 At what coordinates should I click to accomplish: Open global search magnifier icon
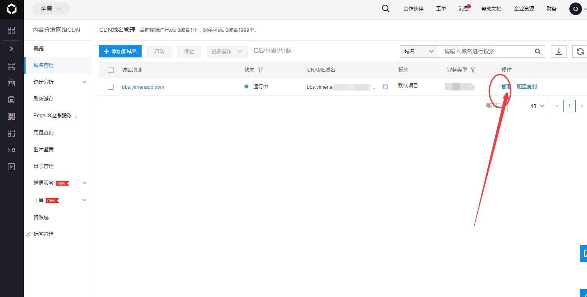point(386,8)
